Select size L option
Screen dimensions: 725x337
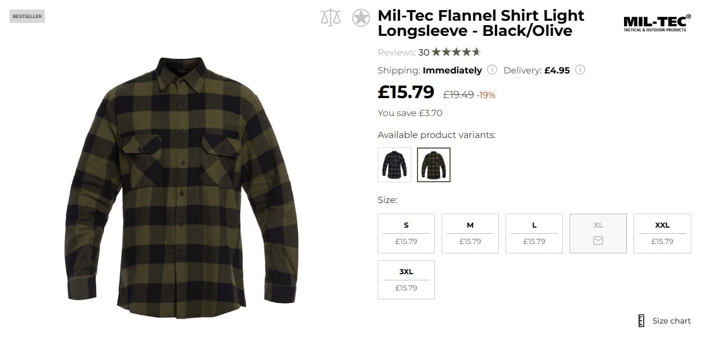[x=534, y=233]
